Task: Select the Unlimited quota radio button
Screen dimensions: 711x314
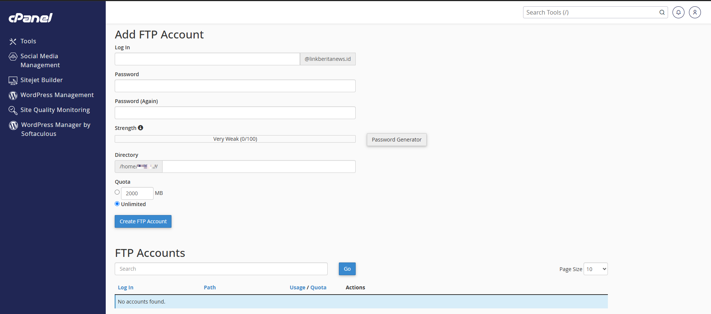Action: (117, 204)
